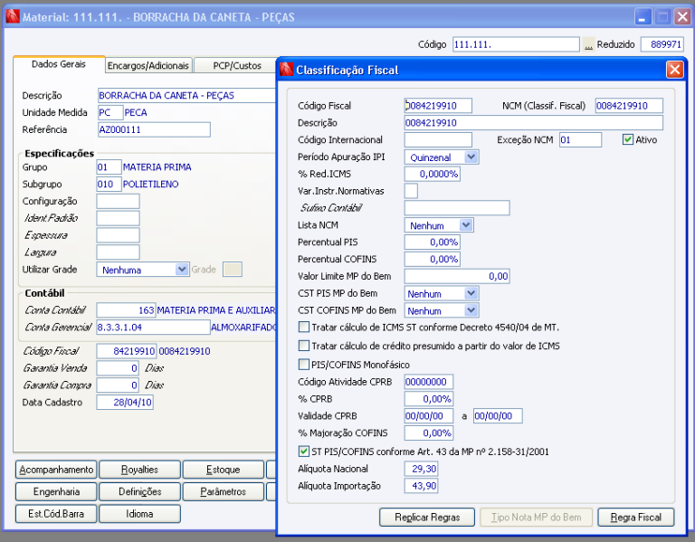This screenshot has height=542, width=695.
Task: Click the % Majoração COFINS field
Action: coord(429,433)
